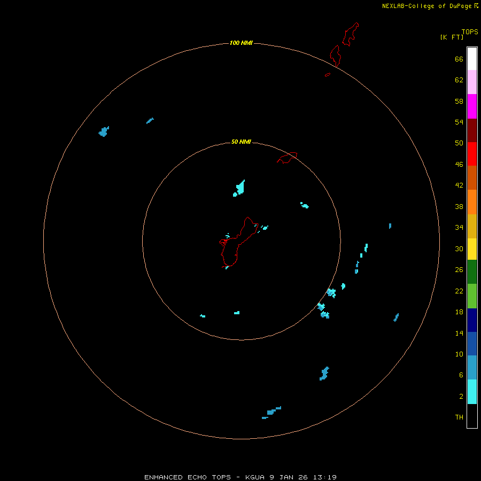Click the large cyan echo north of Guam
481x481 pixels.
click(x=239, y=188)
